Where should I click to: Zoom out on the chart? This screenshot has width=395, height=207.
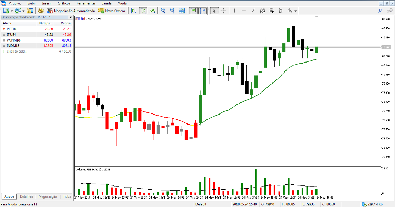click(x=172, y=11)
